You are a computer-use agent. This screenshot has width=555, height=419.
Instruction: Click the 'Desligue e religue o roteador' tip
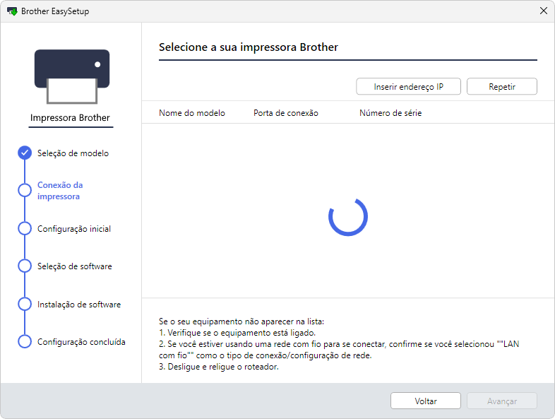click(x=219, y=367)
